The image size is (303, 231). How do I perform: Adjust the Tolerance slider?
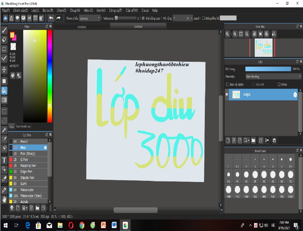pos(125,18)
